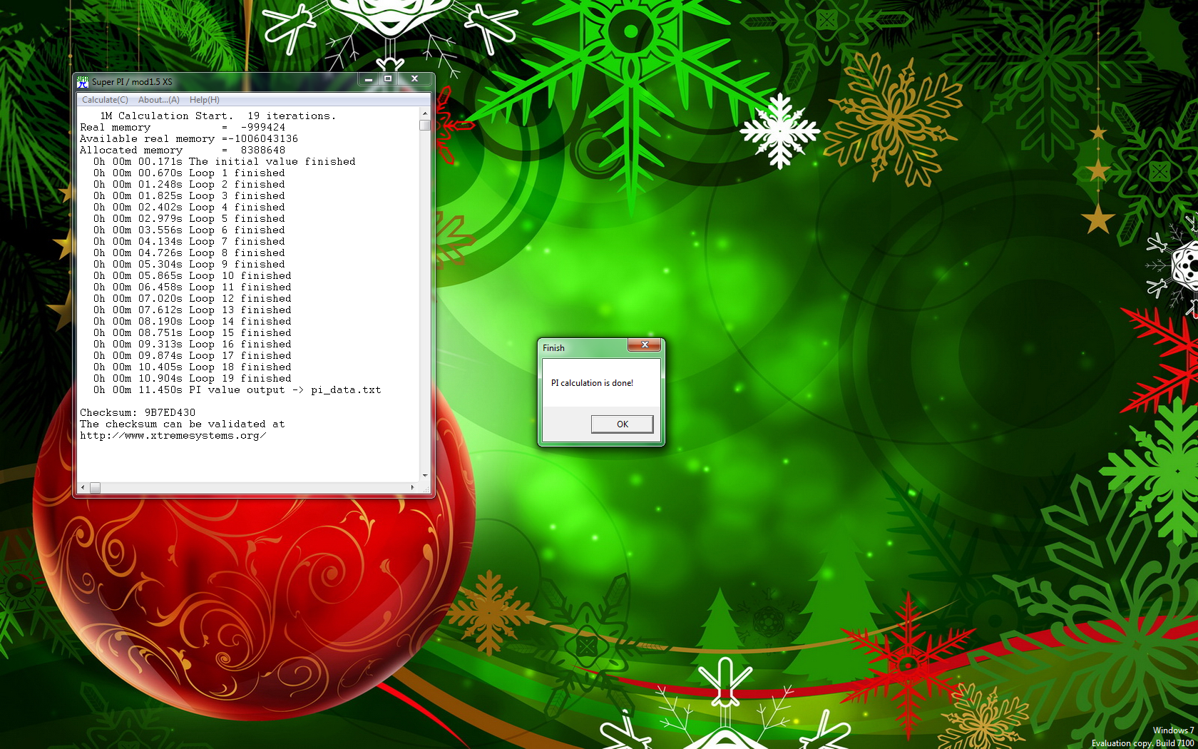This screenshot has width=1198, height=749.
Task: Click the 'Allocated memory = 8388648' line
Action: 183,150
